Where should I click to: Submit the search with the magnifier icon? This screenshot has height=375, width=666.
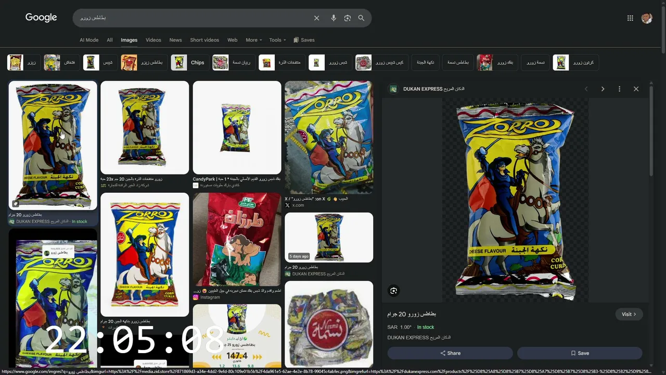click(x=361, y=18)
